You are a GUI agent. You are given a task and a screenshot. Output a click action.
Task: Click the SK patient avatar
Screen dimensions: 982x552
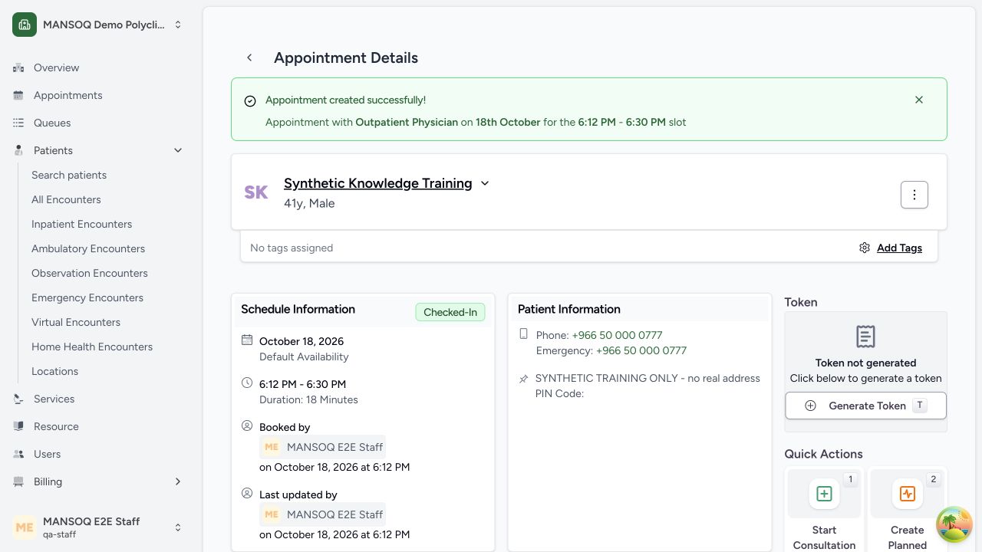coord(256,192)
